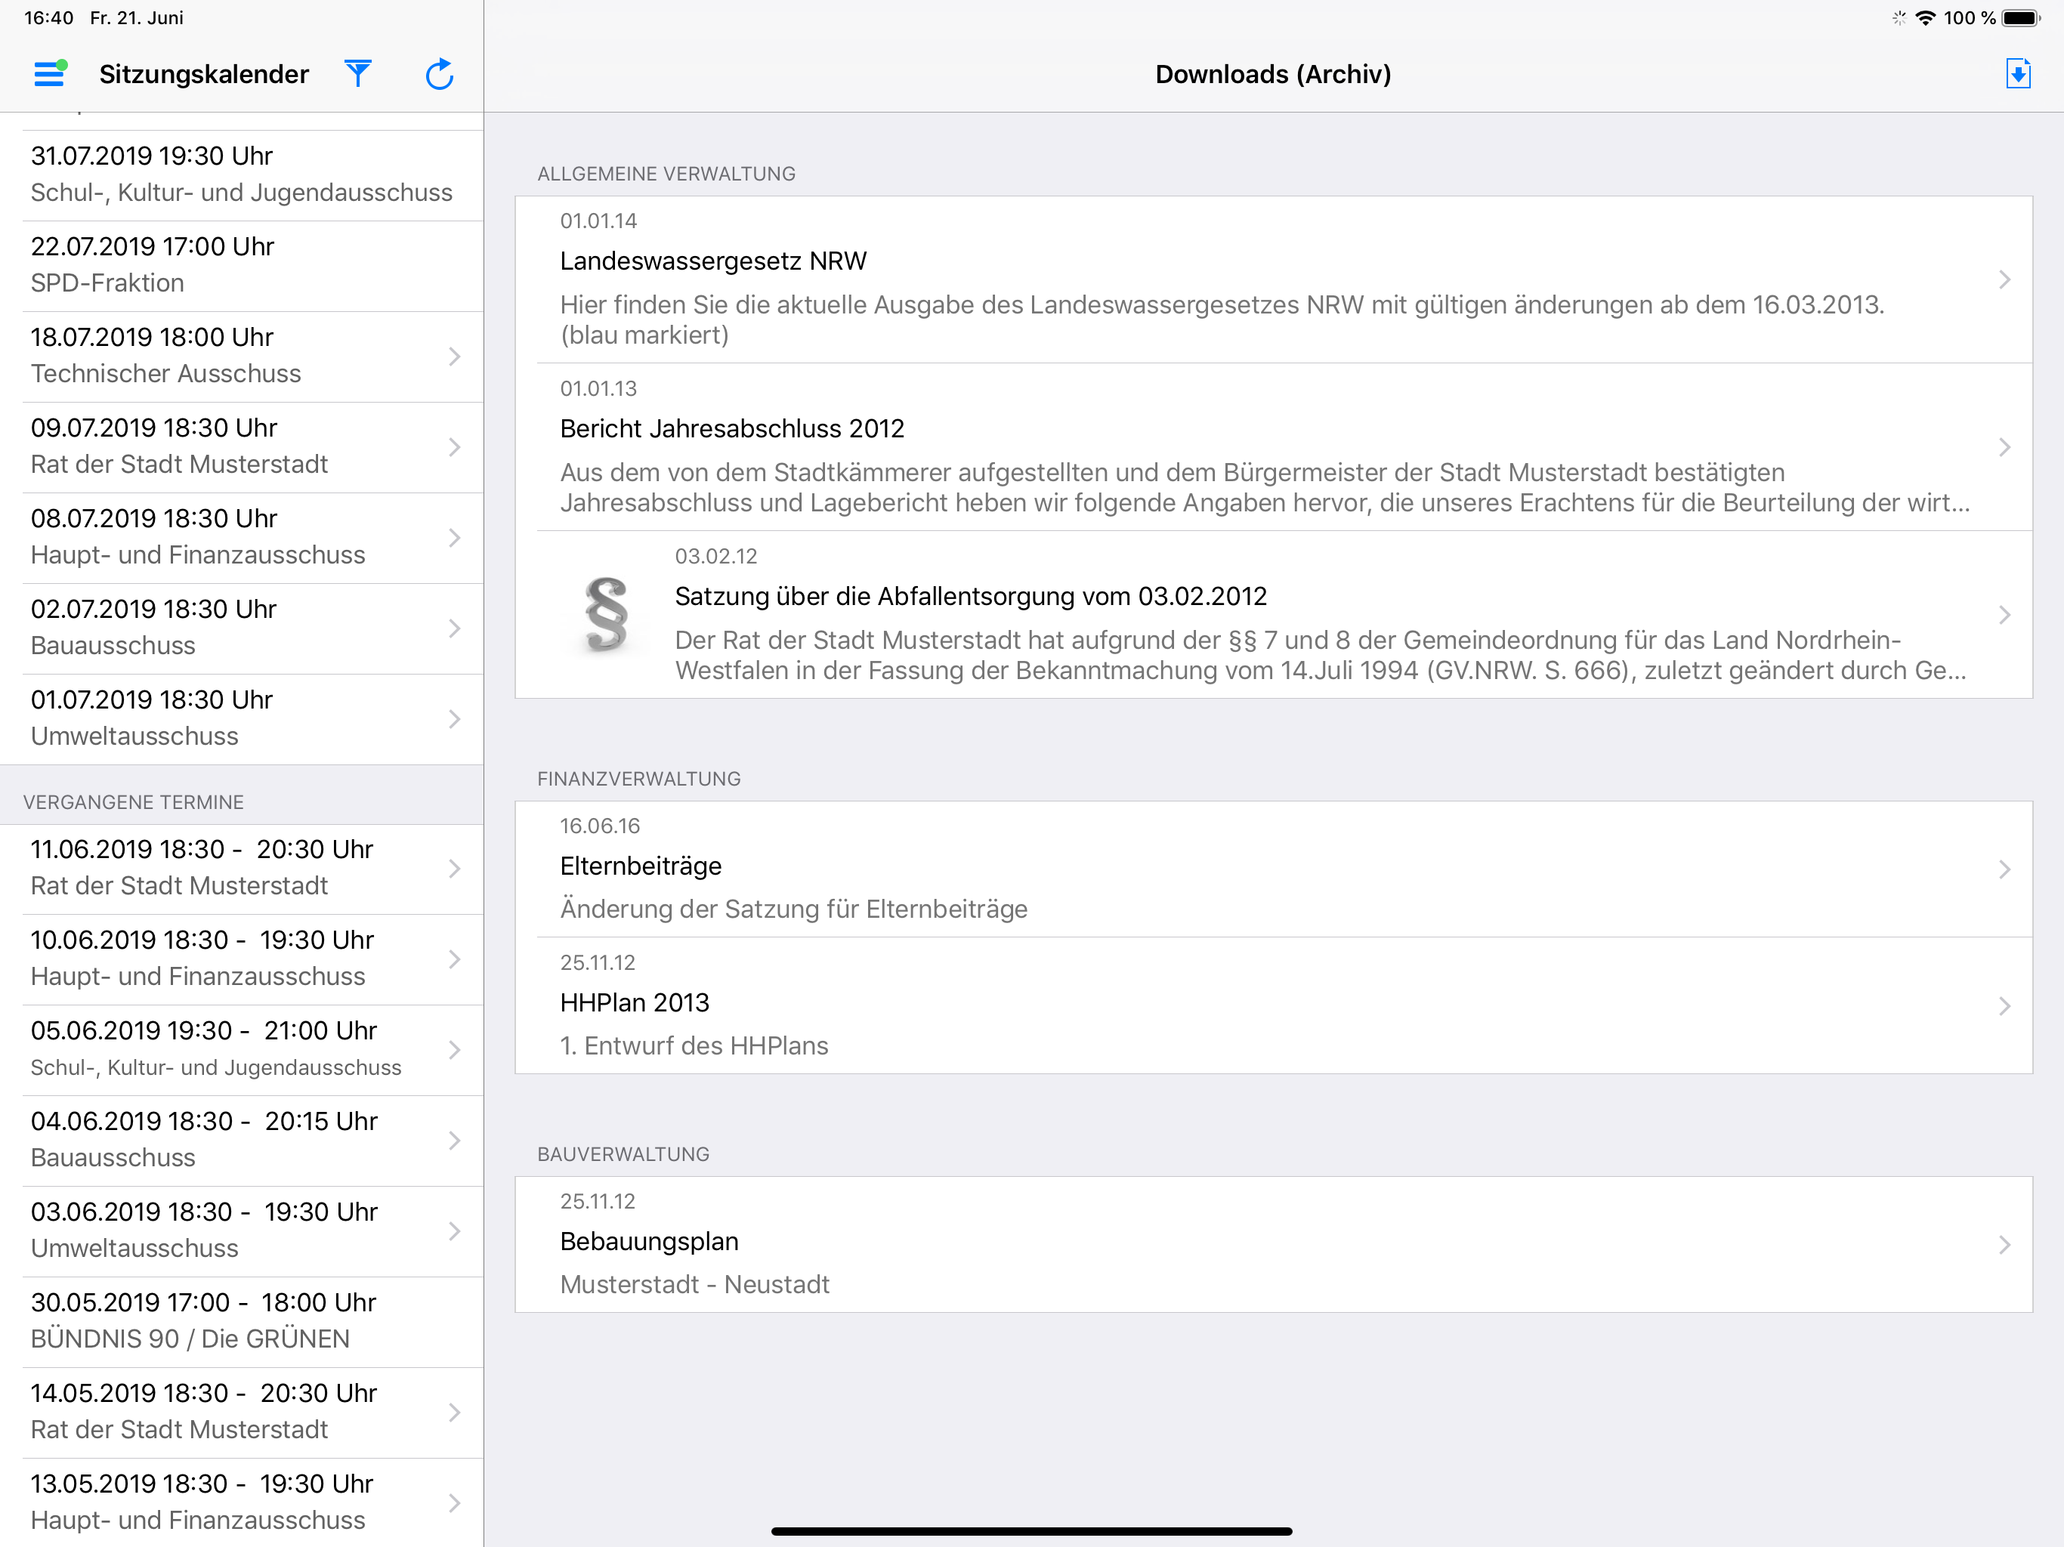Open chevron for 01.07.2019 Umweltausschuss
The height and width of the screenshot is (1547, 2064).
tap(454, 718)
